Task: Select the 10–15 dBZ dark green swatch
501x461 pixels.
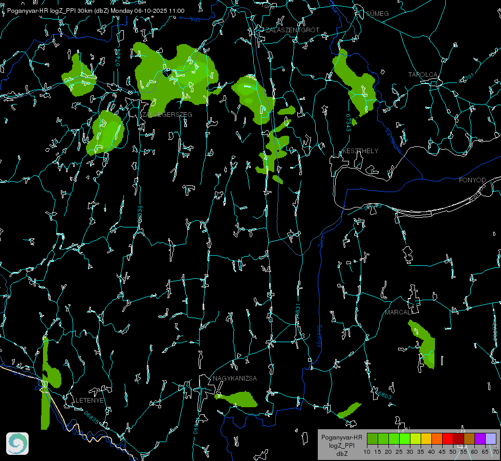Action: click(373, 438)
